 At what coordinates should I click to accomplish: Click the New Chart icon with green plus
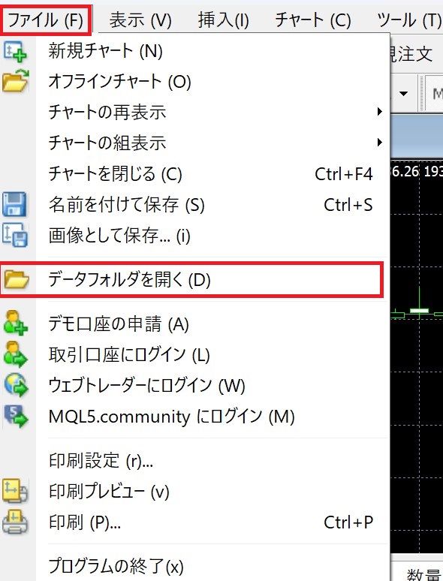click(15, 51)
